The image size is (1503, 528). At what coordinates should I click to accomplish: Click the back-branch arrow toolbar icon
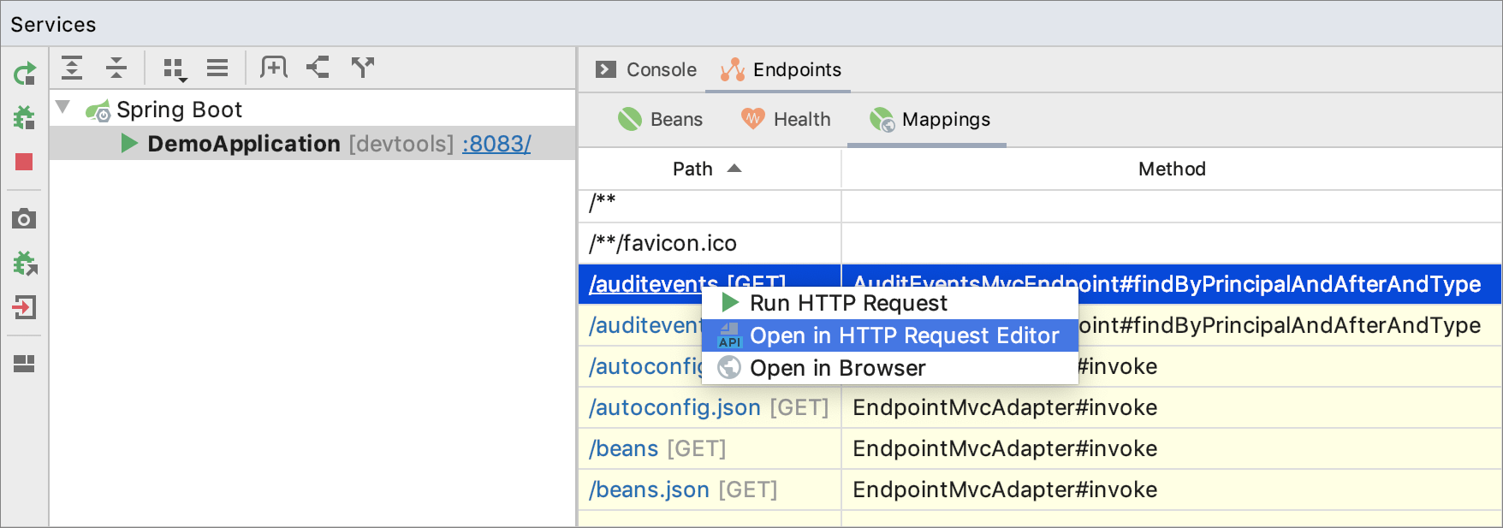point(318,68)
